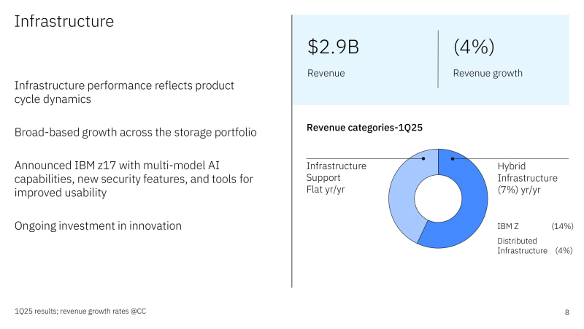Select the "Revenue categories-1Q25" heading
This screenshot has width=584, height=329.
[365, 128]
